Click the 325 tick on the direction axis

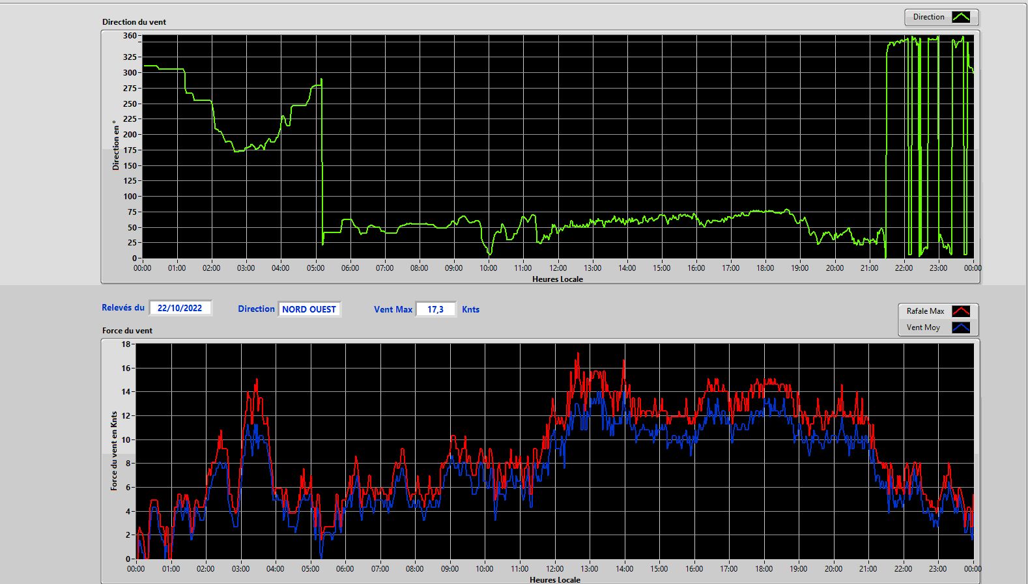click(x=130, y=57)
